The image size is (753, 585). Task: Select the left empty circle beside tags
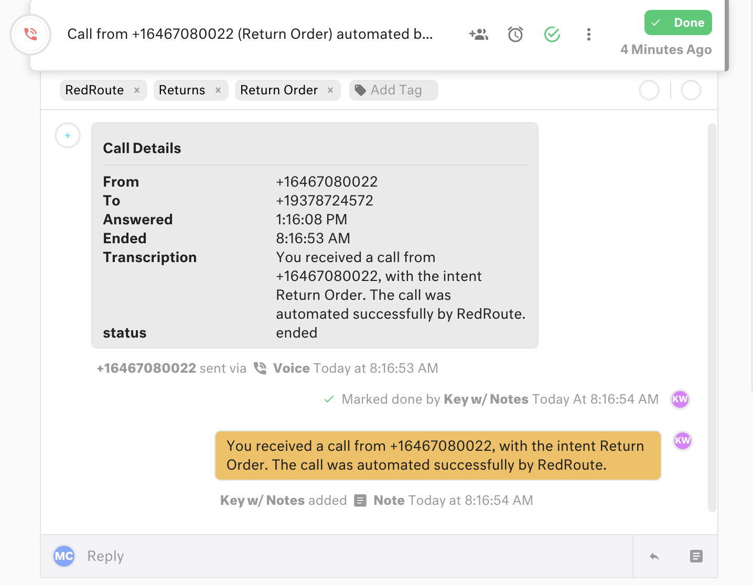tap(649, 90)
